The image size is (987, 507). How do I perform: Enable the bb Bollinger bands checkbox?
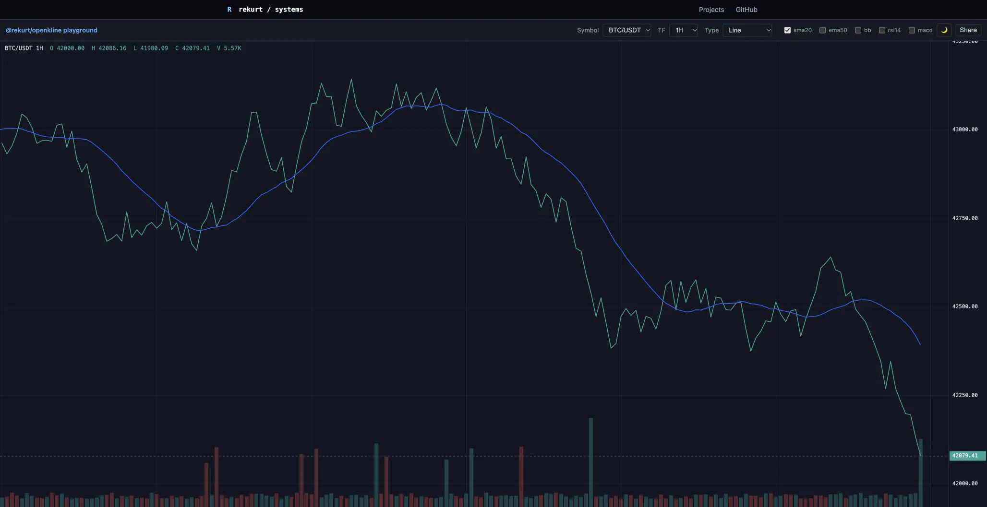pyautogui.click(x=858, y=30)
